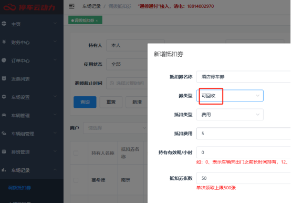Click the 持有人名称 column header
The image size is (291, 203).
click(x=103, y=153)
